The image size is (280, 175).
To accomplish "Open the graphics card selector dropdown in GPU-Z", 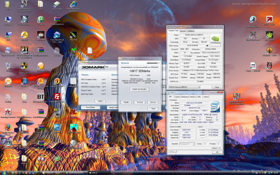I will point(184,87).
